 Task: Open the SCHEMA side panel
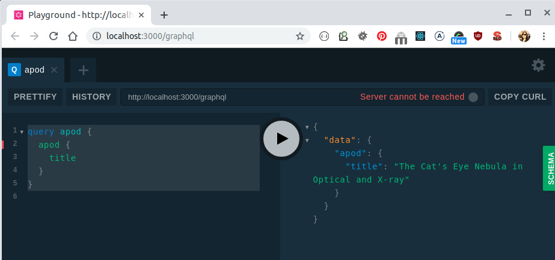pyautogui.click(x=550, y=168)
